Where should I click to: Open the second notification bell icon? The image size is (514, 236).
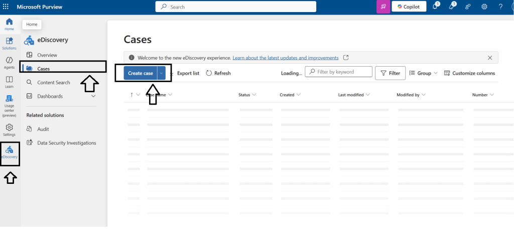click(451, 7)
